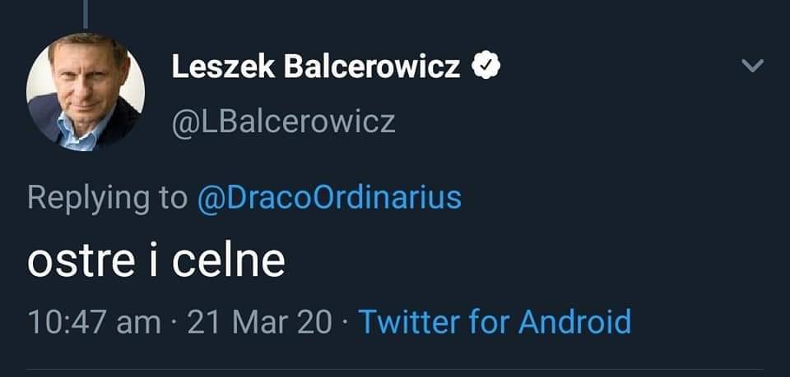Open Leszek Balcerowicz's profile picture
790x377 pixels.
click(86, 92)
